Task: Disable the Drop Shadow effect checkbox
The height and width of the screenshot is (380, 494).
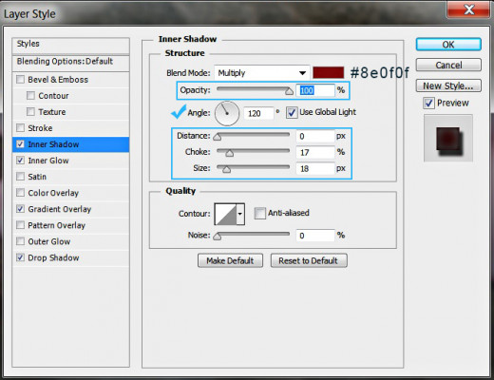Action: [20, 257]
